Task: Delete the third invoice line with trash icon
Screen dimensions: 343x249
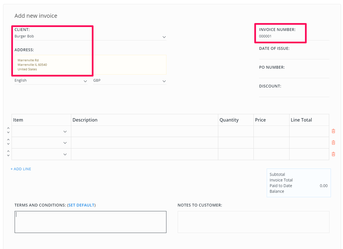Action: (333, 154)
